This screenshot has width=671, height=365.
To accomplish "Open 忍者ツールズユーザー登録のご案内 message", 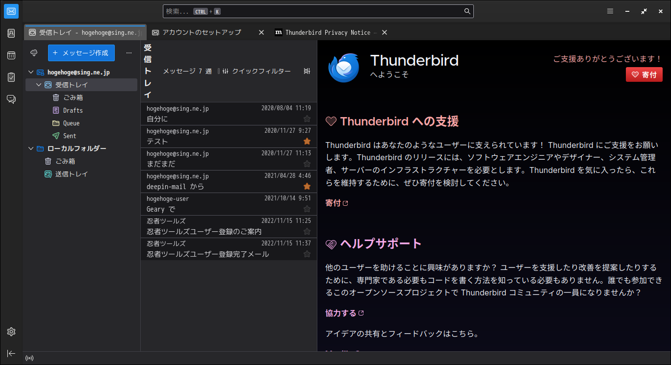I will coord(229,226).
